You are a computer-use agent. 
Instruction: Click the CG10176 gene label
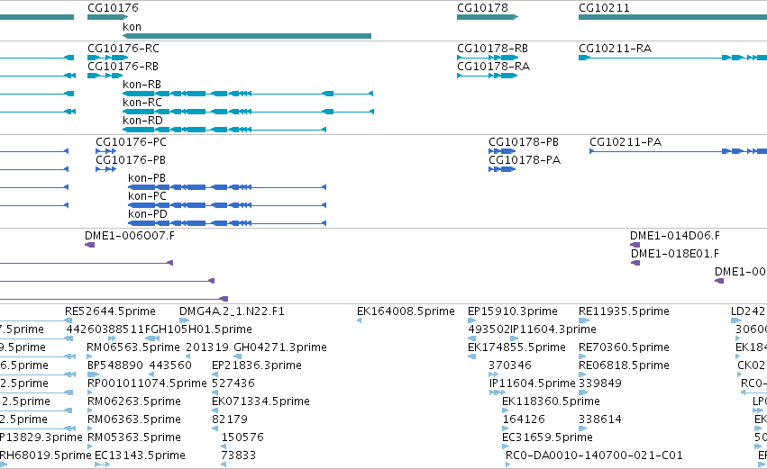pyautogui.click(x=113, y=8)
